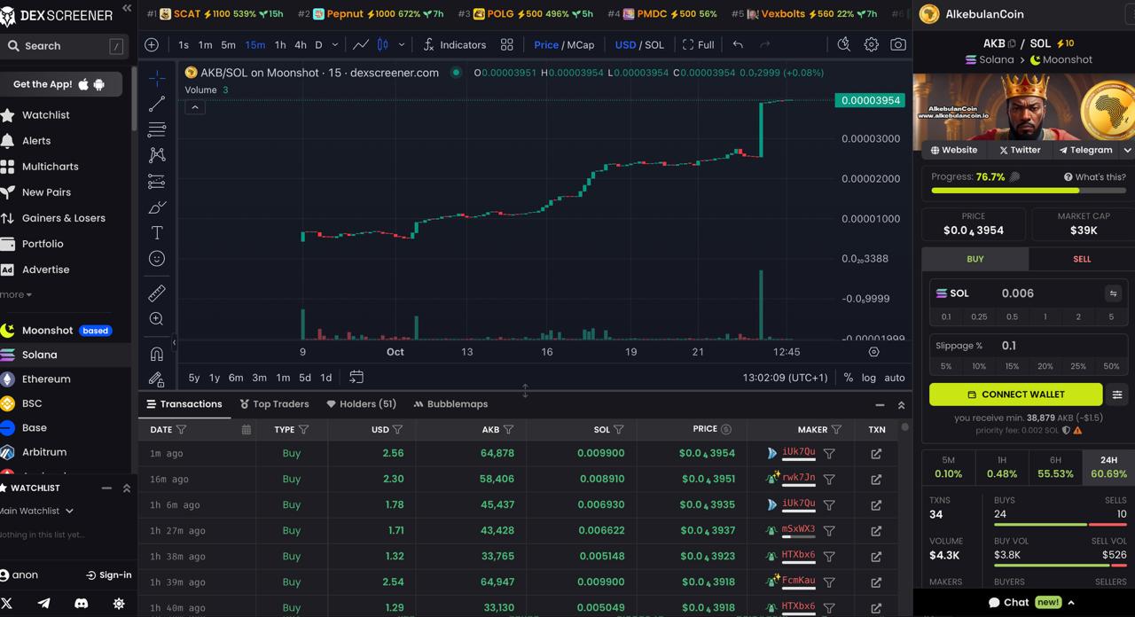
Task: Click the Moonshot progress bar
Action: 1028,191
